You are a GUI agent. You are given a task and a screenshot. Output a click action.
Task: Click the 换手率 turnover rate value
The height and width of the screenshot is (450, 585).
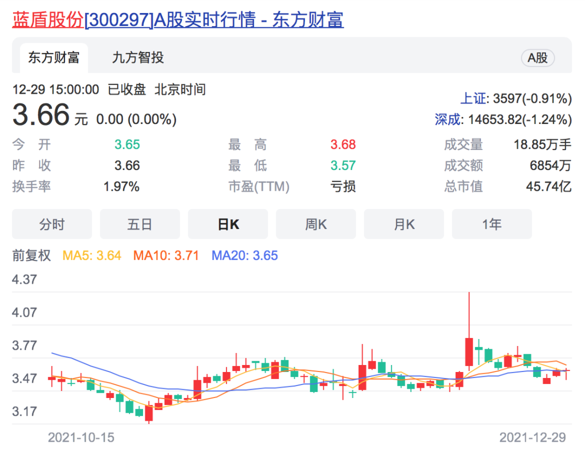121,186
